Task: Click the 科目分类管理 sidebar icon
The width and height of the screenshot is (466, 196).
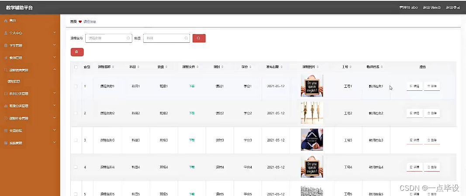Action: click(x=6, y=93)
